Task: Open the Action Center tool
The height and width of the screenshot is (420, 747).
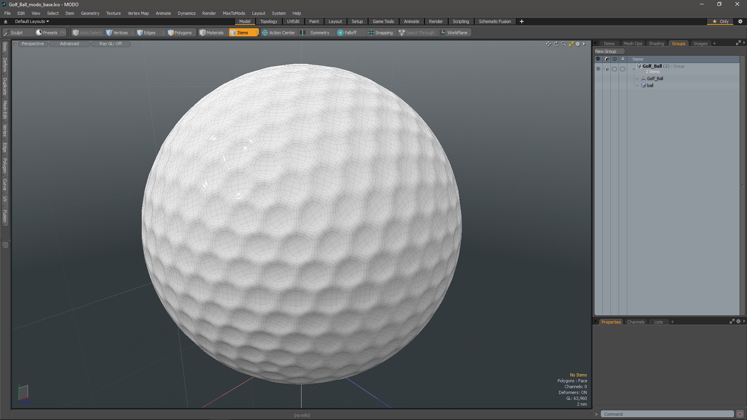Action: pos(279,33)
